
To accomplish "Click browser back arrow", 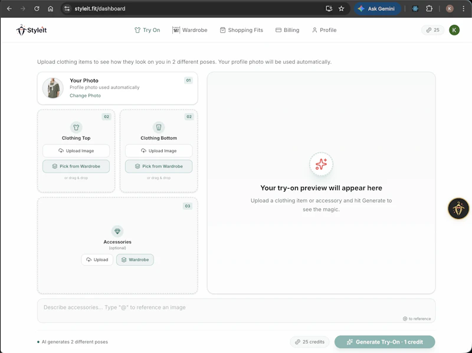I will tap(9, 9).
